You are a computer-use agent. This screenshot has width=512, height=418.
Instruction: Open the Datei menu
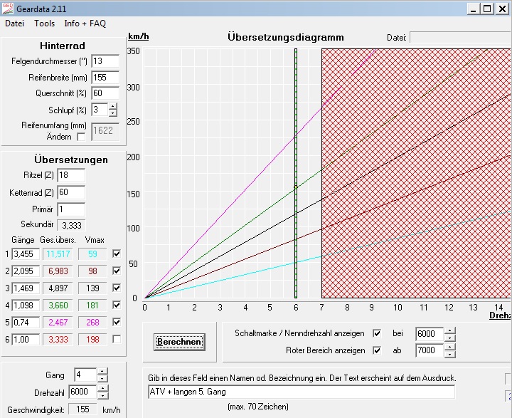coord(14,23)
